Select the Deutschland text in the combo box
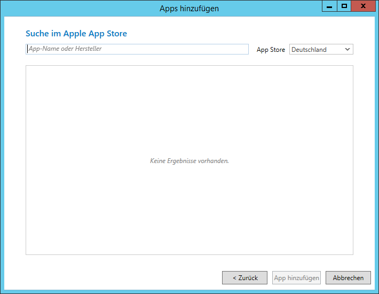379x294 pixels. click(x=309, y=50)
